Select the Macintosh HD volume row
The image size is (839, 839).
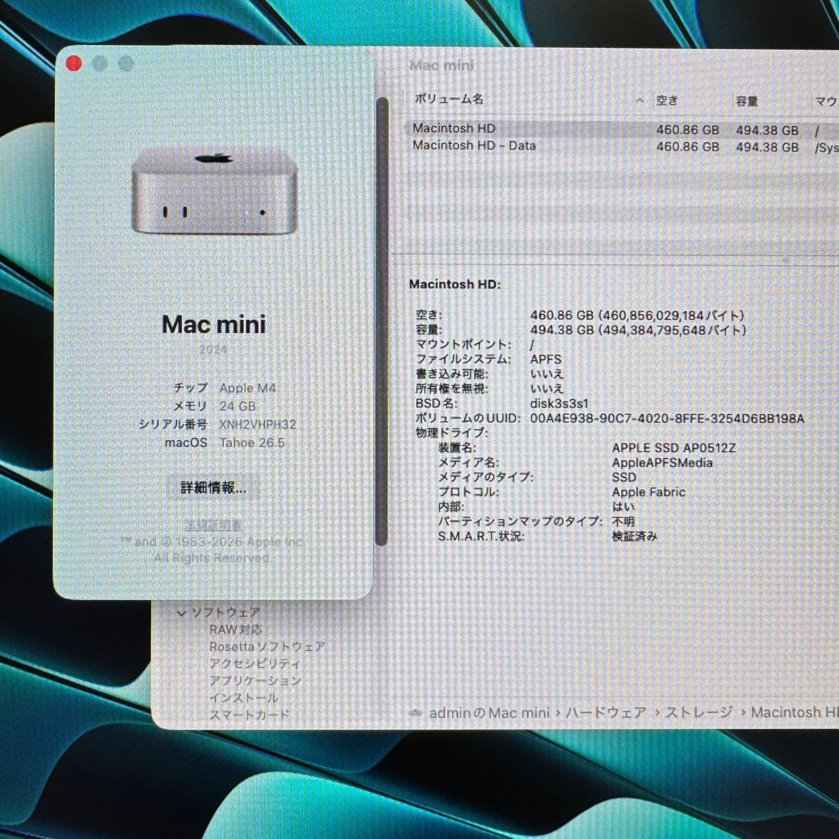pos(622,129)
